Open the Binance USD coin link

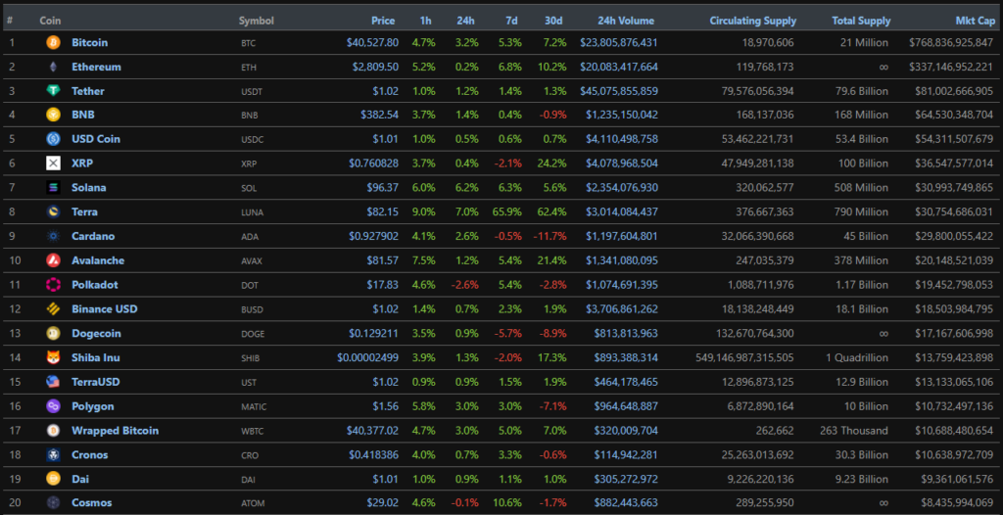pos(105,309)
